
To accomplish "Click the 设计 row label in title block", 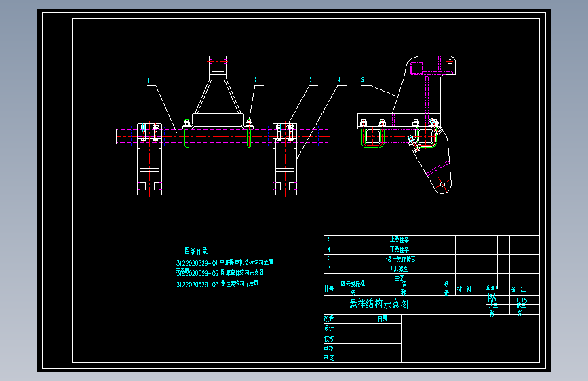I will click(x=329, y=329).
